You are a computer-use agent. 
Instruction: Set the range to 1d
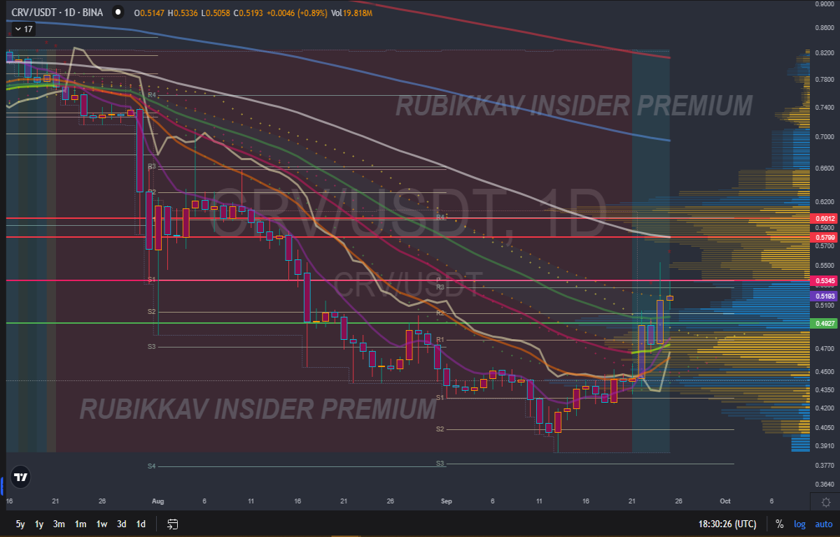point(141,524)
